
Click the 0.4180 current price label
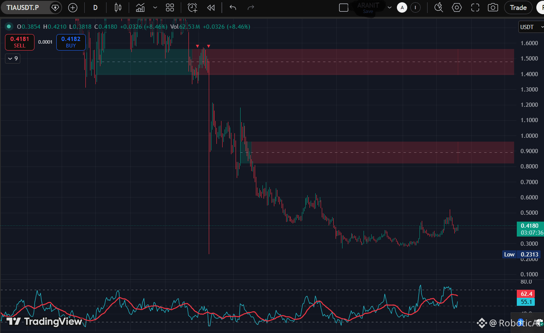pos(530,229)
